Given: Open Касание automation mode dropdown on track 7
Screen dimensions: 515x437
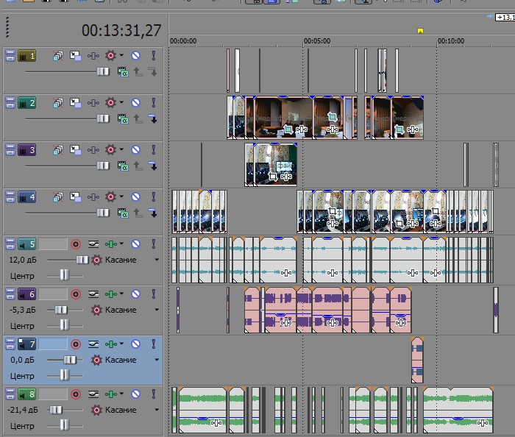Looking at the screenshot, I should click(157, 360).
